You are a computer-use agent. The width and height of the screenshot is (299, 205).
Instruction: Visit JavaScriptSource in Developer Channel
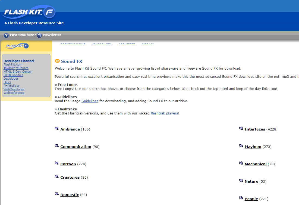[x=16, y=68]
